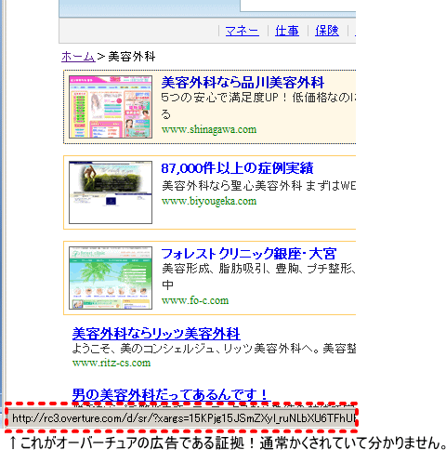Click the shinagawa.com site thumbnail
Viewport: 446px width, 450px height.
[x=111, y=107]
